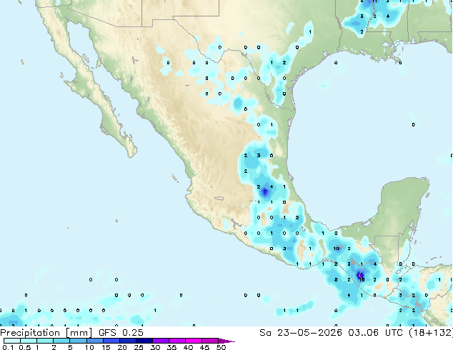Image resolution: width=453 pixels, height=350 pixels.
Task: Select the 10–15 mm legend color swatch
Action: [x=94, y=341]
